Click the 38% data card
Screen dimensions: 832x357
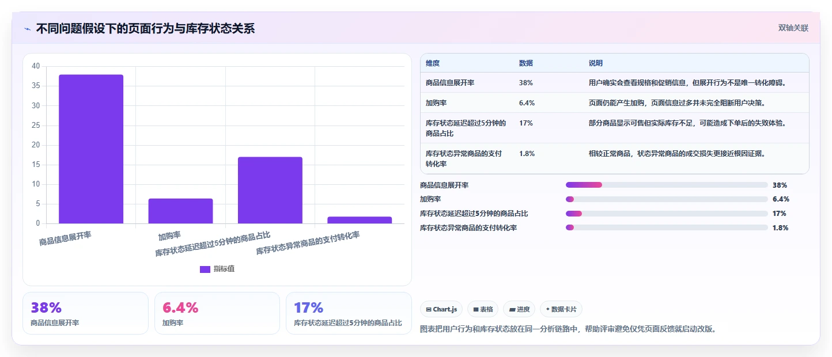coord(86,313)
